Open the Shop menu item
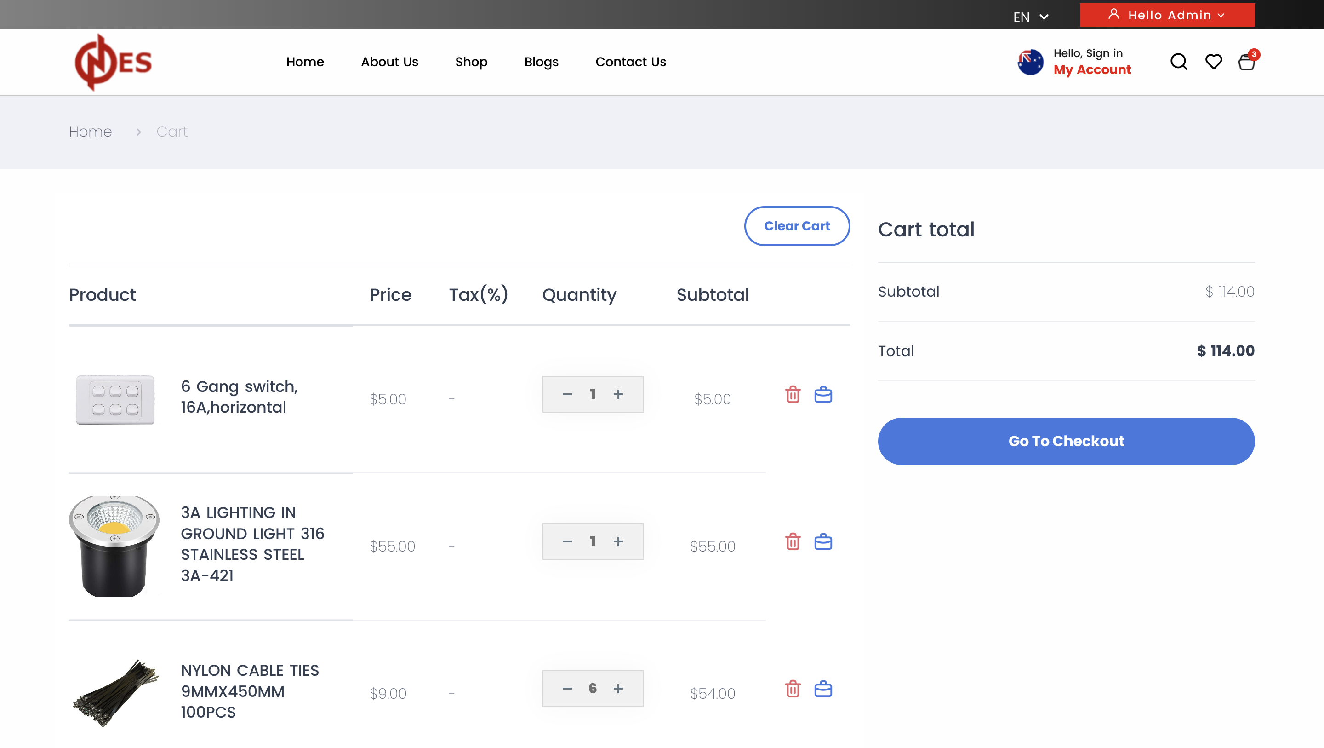This screenshot has height=748, width=1324. coord(471,62)
